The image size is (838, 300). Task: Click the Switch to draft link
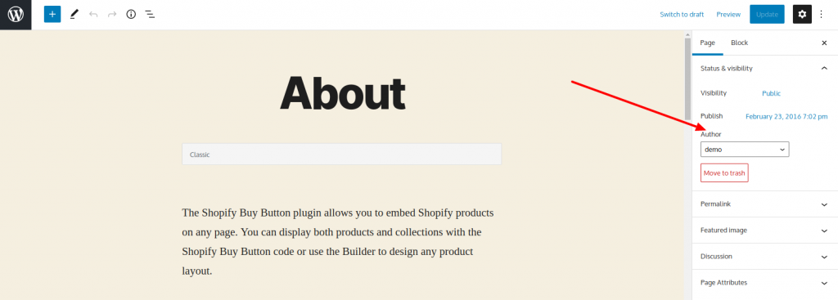[682, 15]
